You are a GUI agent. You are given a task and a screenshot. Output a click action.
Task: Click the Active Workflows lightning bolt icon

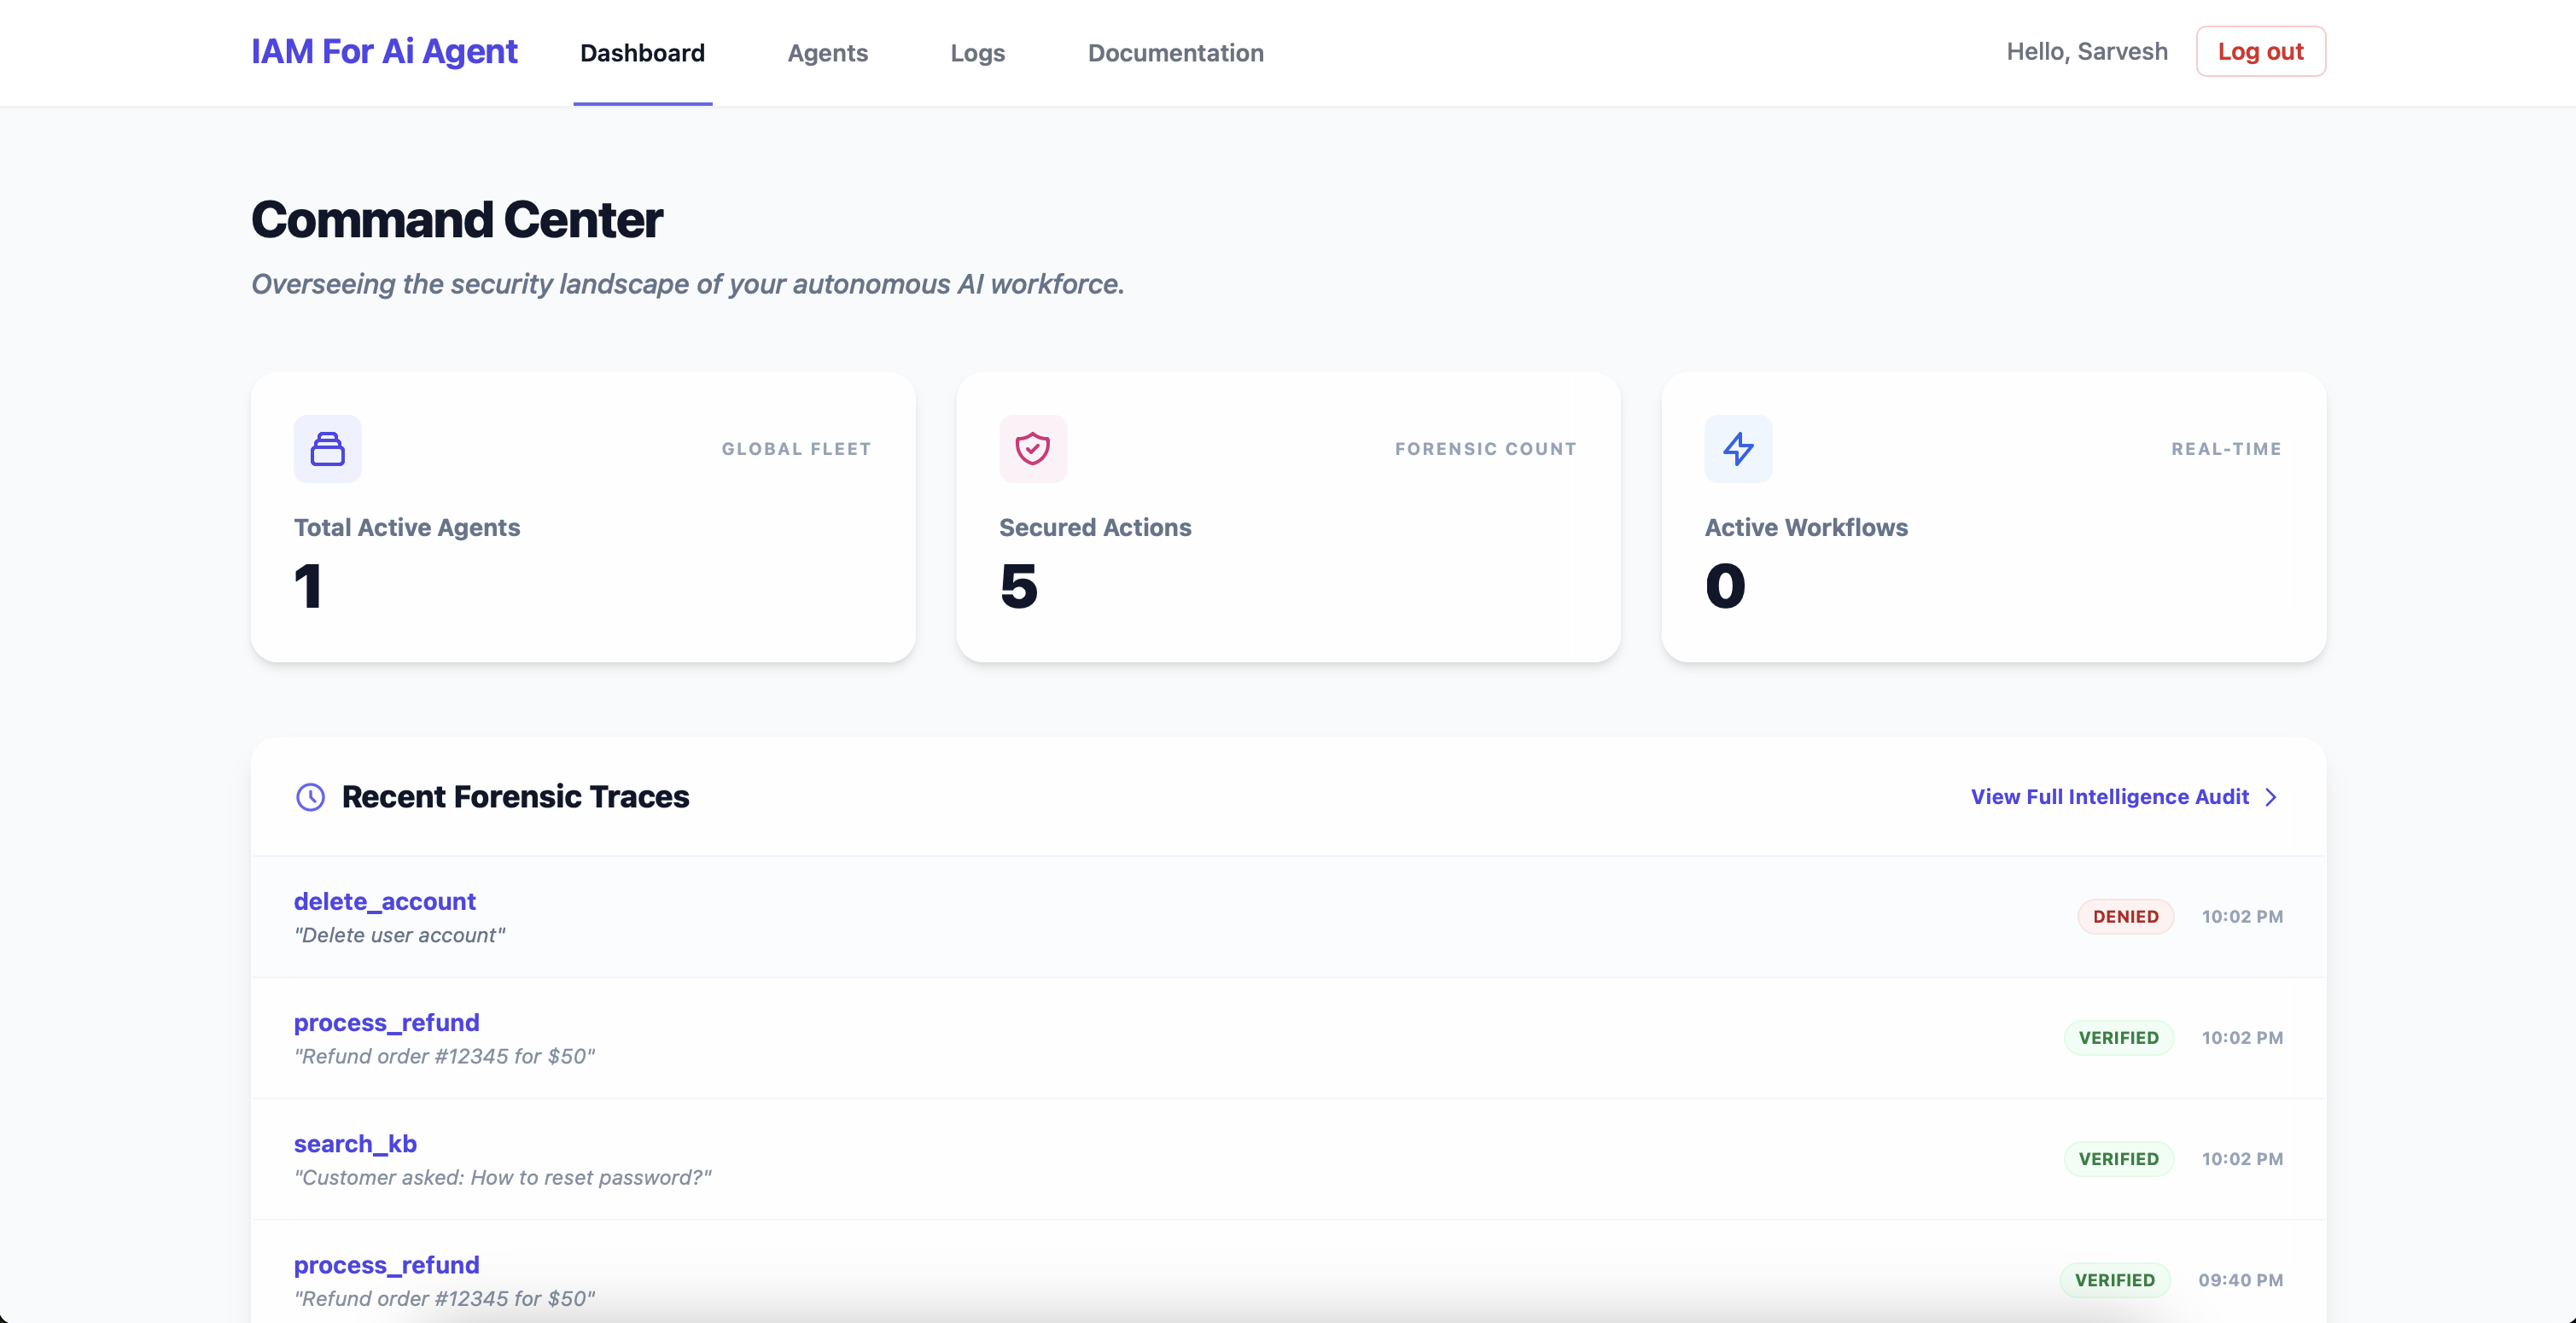click(x=1738, y=449)
